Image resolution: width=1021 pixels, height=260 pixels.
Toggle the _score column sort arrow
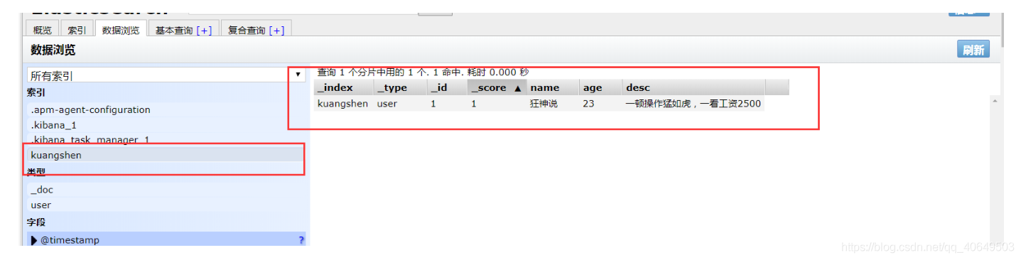[x=518, y=88]
